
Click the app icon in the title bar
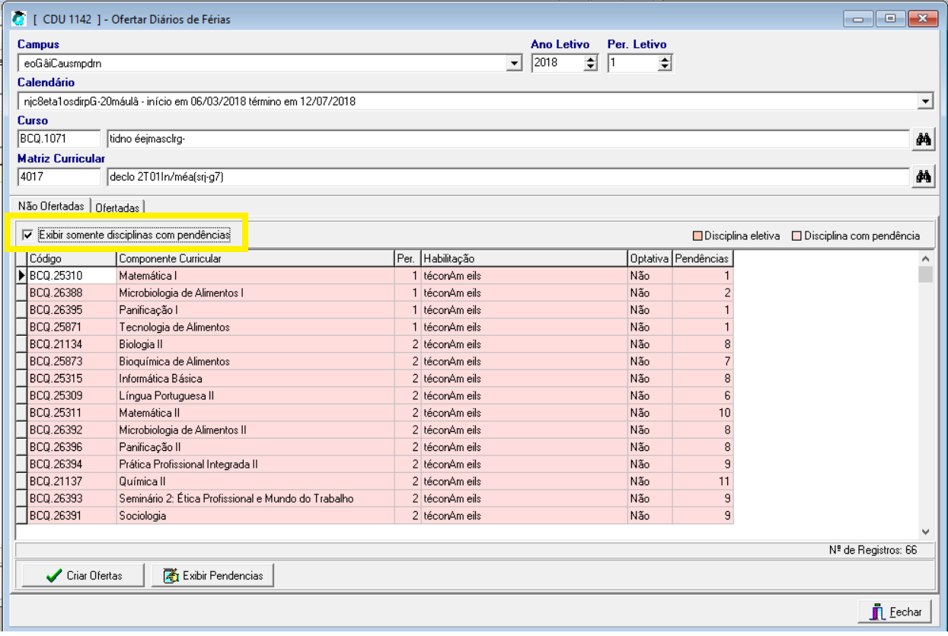click(20, 19)
